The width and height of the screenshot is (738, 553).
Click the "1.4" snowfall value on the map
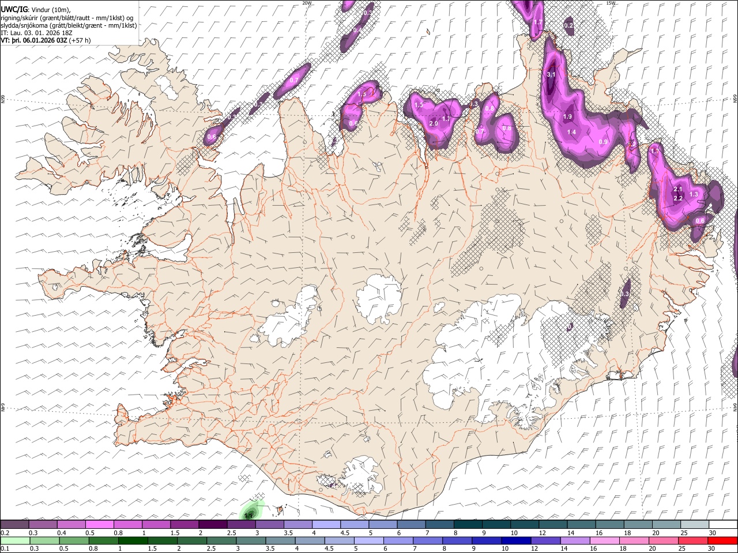click(x=571, y=132)
